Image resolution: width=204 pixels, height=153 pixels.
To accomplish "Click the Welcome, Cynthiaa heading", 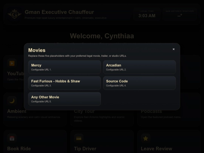I will coord(102,36).
